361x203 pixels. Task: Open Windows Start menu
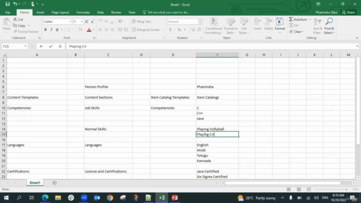(x=6, y=198)
